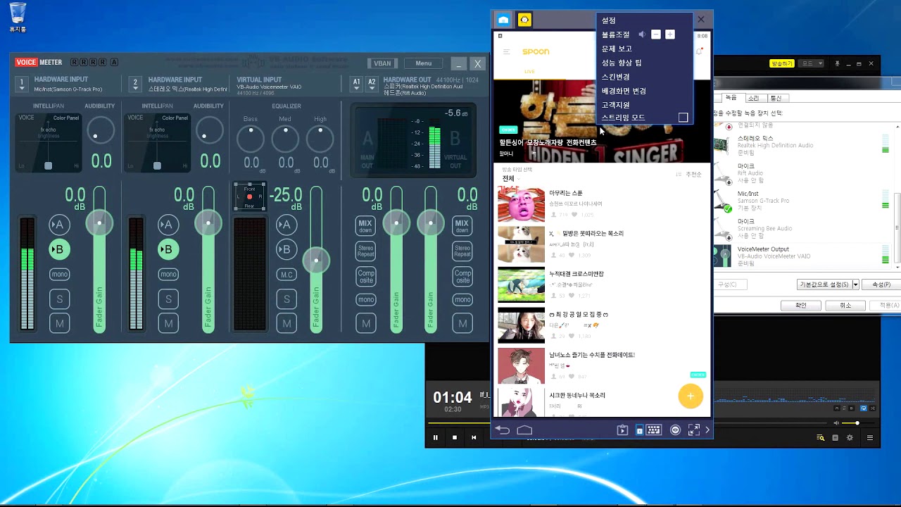Screen dimensions: 901x507
Task: Stop the media player playback
Action: coord(455,437)
